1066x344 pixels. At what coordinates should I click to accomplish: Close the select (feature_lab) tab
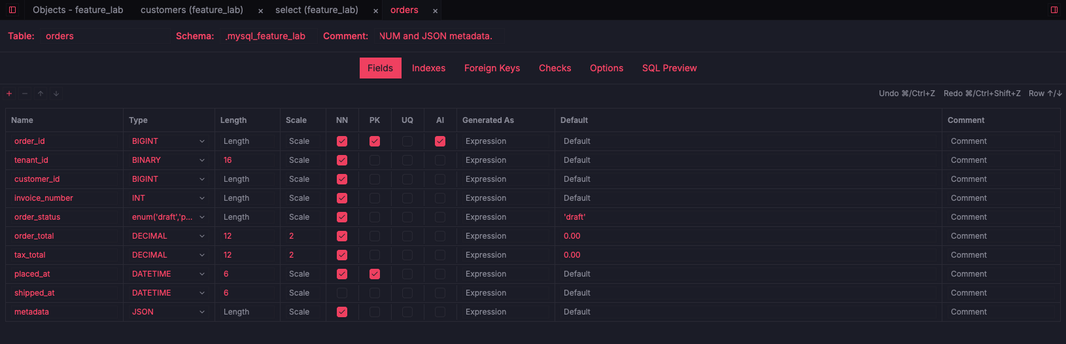point(375,10)
